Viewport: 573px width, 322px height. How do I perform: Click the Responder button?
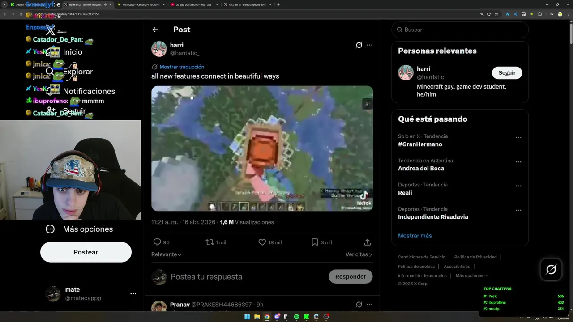click(x=351, y=276)
